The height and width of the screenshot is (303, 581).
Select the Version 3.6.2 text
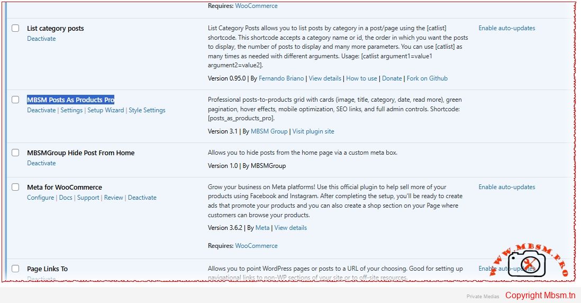click(x=225, y=228)
